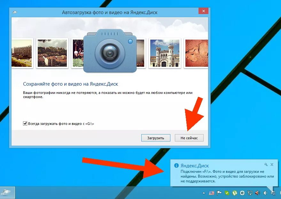
Task: Select the red rock texture photo thumbnail
Action: tap(197, 53)
